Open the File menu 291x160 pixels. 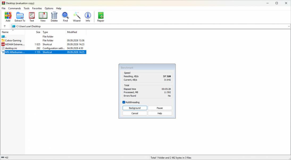3,8
